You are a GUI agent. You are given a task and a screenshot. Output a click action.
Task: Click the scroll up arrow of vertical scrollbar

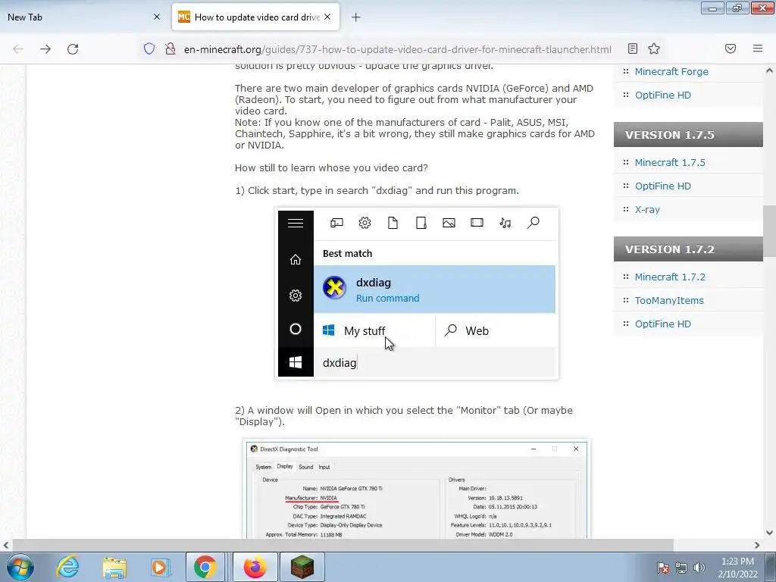[x=769, y=70]
